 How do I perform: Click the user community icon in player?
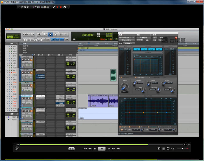[x=17, y=148]
